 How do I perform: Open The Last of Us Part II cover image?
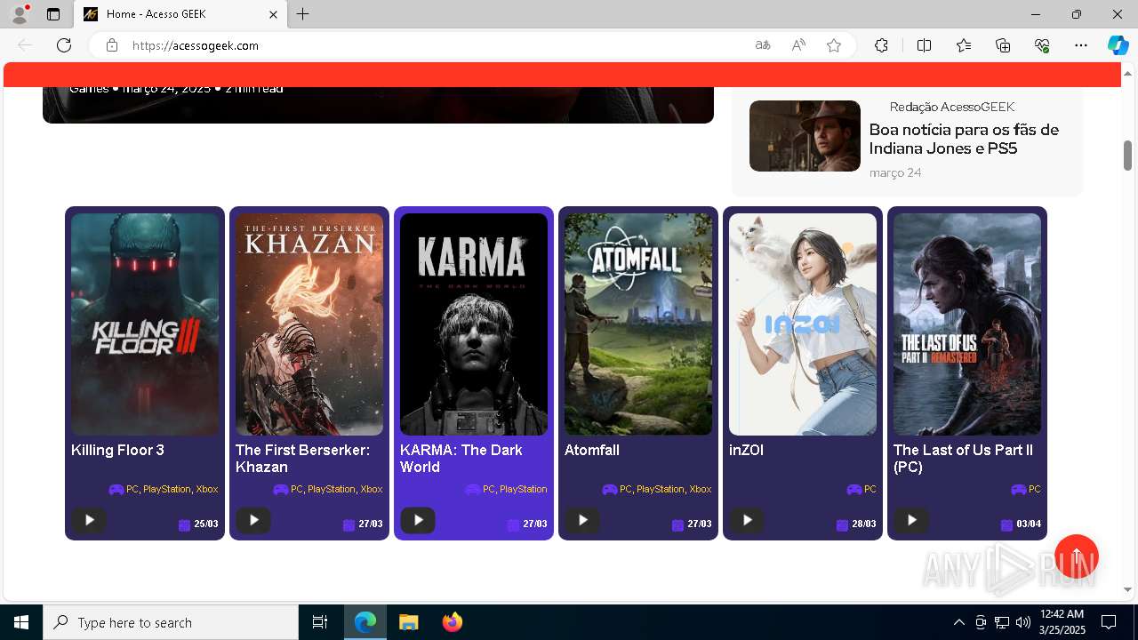tap(967, 324)
